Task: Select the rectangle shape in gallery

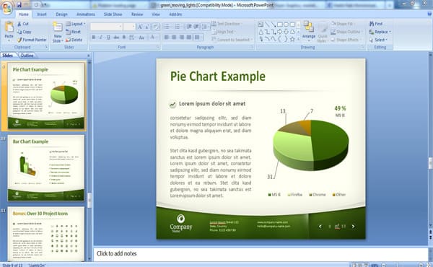Action: click(280, 25)
